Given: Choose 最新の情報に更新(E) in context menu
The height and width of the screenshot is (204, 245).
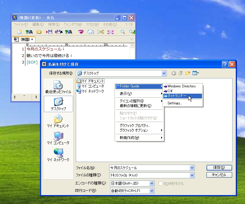Looking at the screenshot, I should 139,106.
